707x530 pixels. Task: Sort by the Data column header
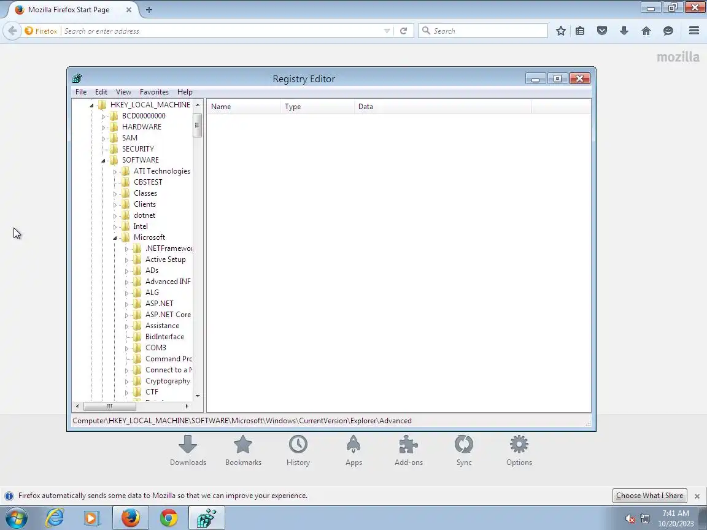coord(442,107)
